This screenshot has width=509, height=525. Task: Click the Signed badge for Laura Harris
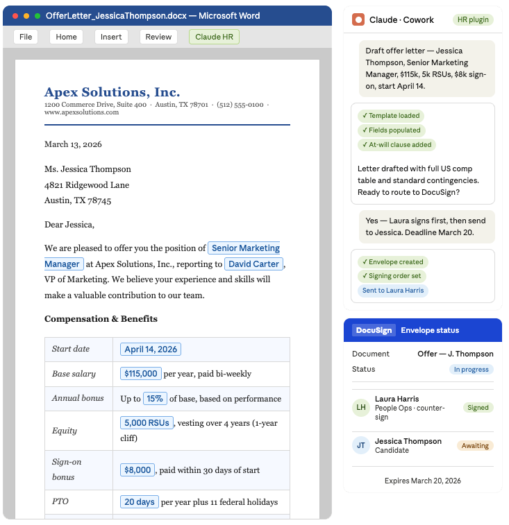point(478,408)
